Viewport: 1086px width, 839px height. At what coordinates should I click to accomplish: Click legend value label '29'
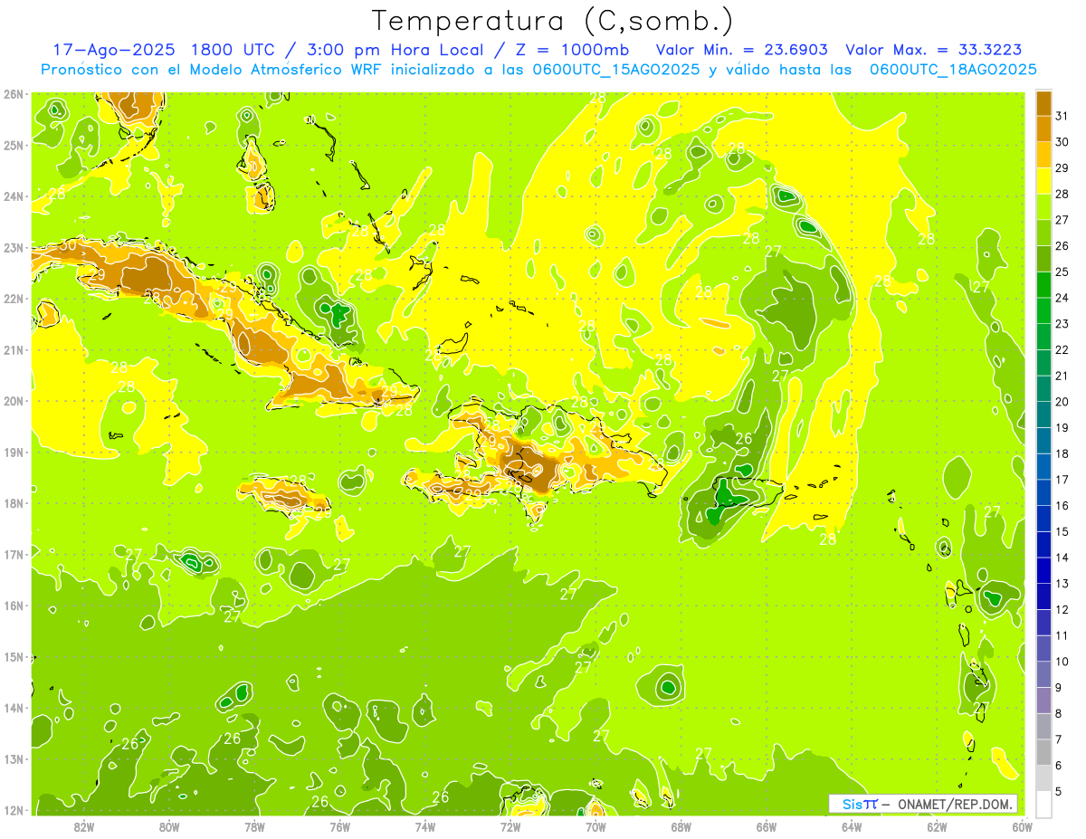pos(1063,168)
